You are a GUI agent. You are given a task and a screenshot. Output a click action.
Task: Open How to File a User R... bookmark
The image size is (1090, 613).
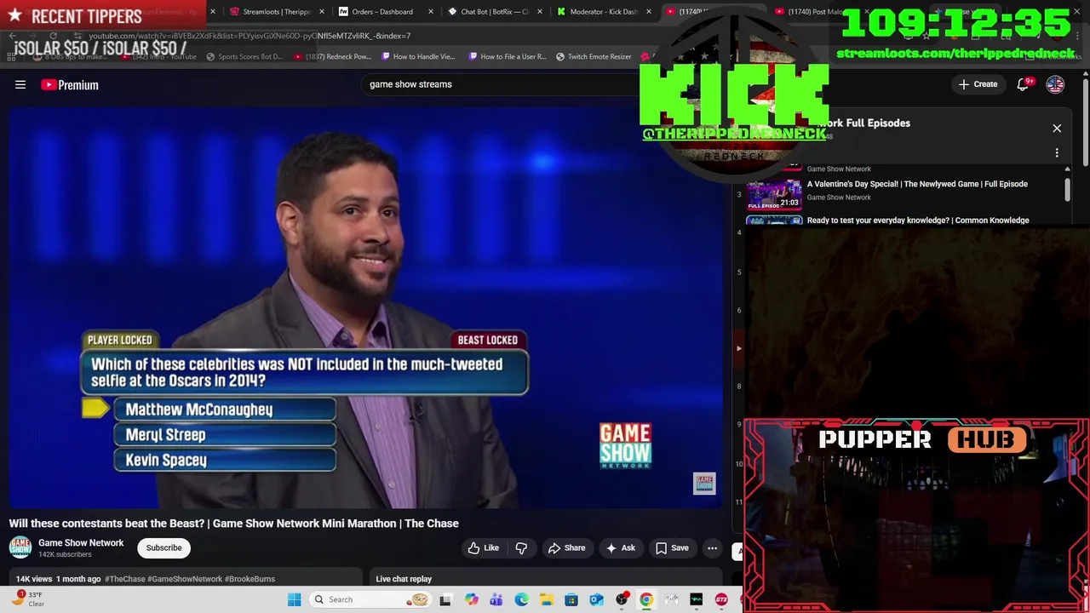click(x=508, y=57)
